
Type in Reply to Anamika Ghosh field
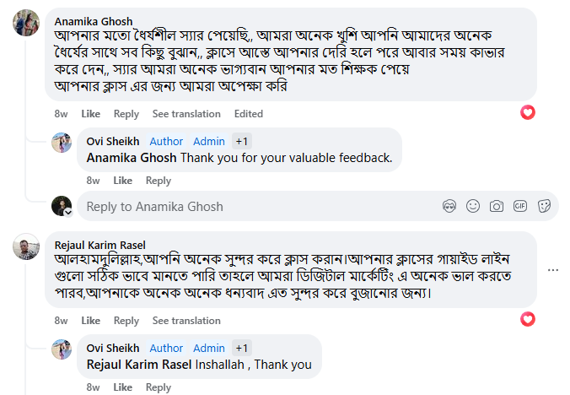(253, 206)
